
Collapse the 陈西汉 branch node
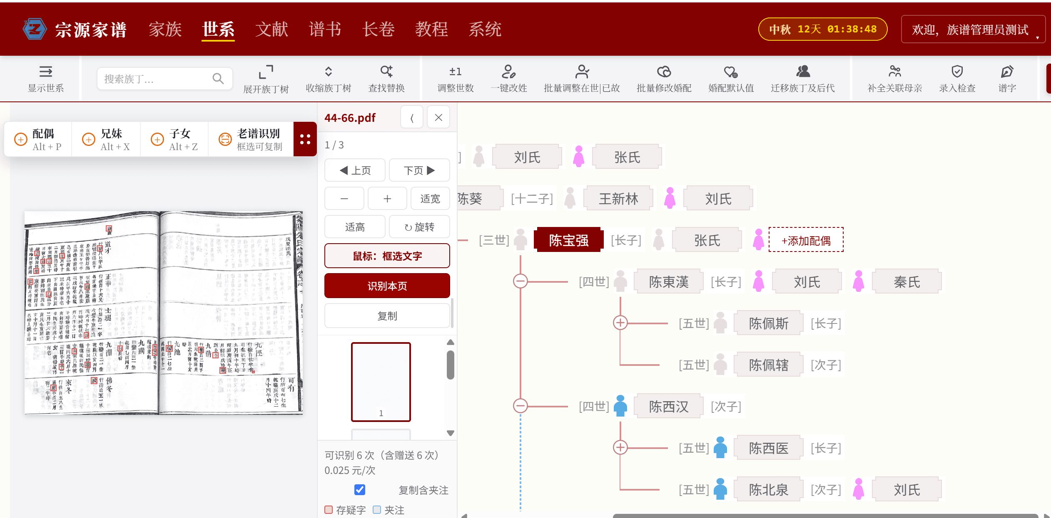pos(521,406)
